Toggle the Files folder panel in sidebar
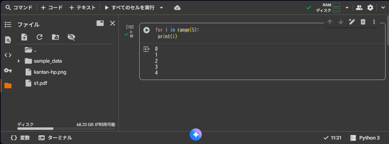 [8, 85]
